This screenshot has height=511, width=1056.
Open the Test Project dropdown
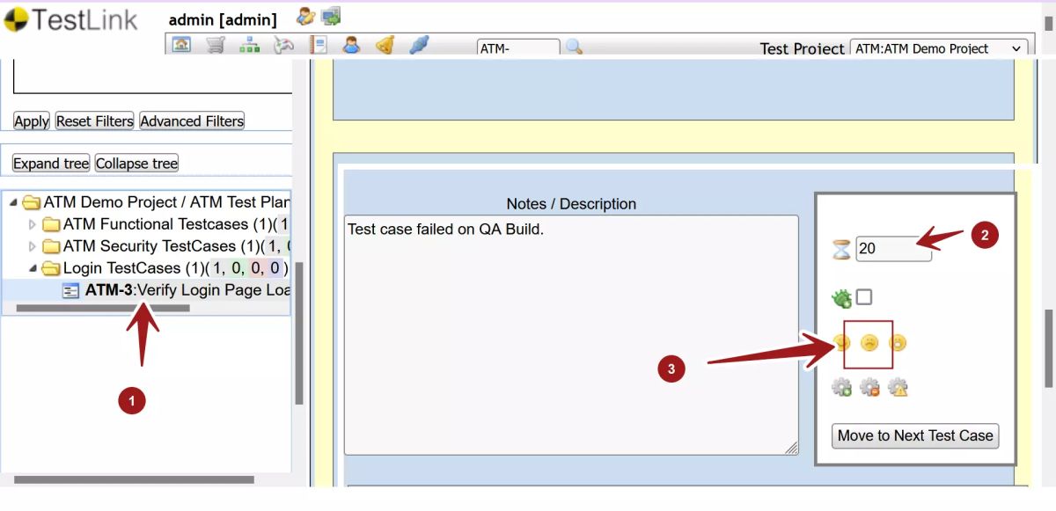tap(939, 48)
